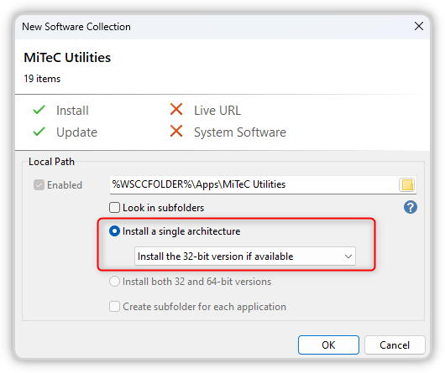Open the 32-bit version architecture dropdown
This screenshot has width=445, height=373.
click(245, 256)
